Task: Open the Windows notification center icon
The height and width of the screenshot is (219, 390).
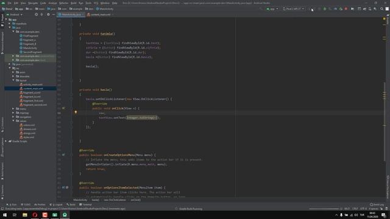Action: click(x=383, y=215)
